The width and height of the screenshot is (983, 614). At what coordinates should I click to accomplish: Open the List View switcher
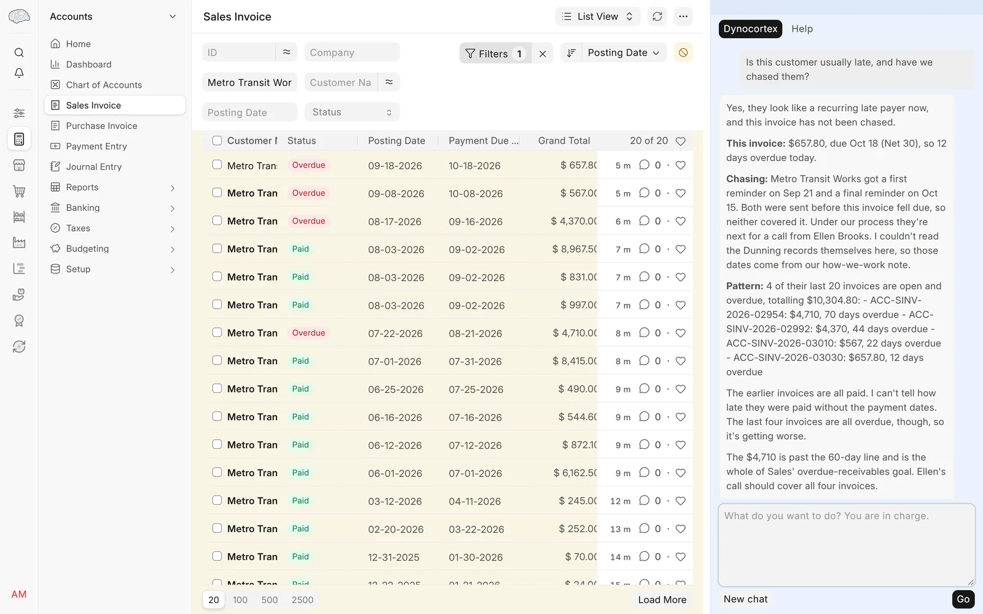coord(598,17)
